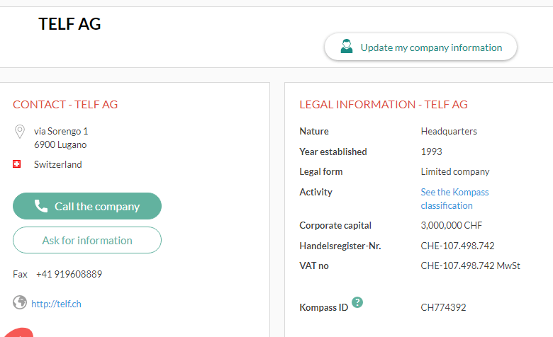553x337 pixels.
Task: Click the map pin address icon
Action: point(20,132)
